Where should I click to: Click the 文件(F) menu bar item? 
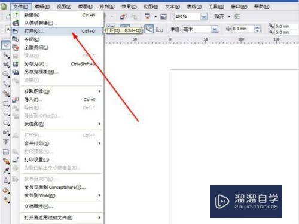[x=21, y=7]
